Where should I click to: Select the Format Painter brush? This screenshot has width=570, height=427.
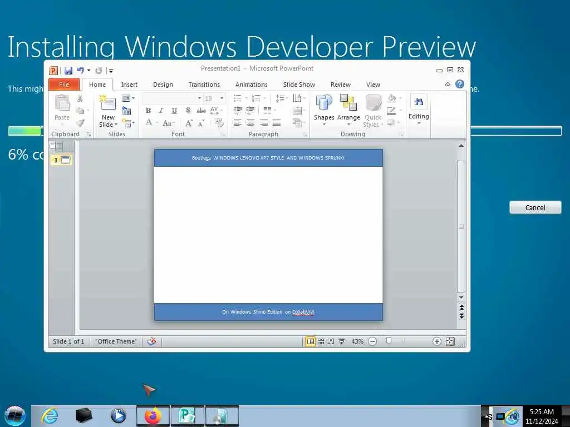pos(80,123)
